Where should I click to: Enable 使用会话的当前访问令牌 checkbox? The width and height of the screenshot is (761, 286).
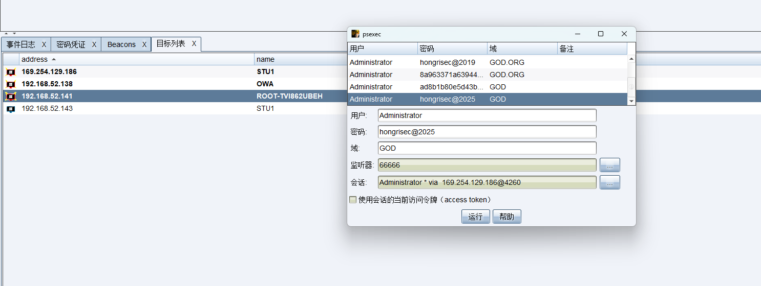pyautogui.click(x=353, y=200)
